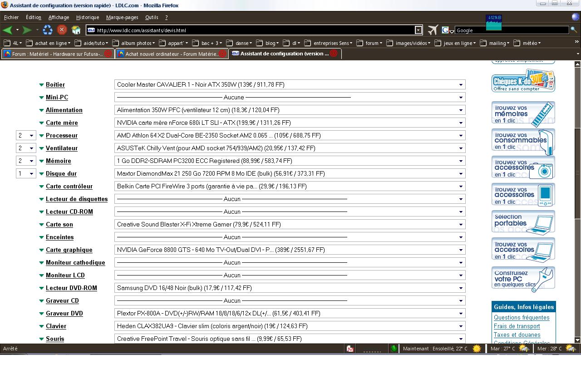Open the Carte son dropdown with Sound Blaster X-Fi

tap(290, 224)
